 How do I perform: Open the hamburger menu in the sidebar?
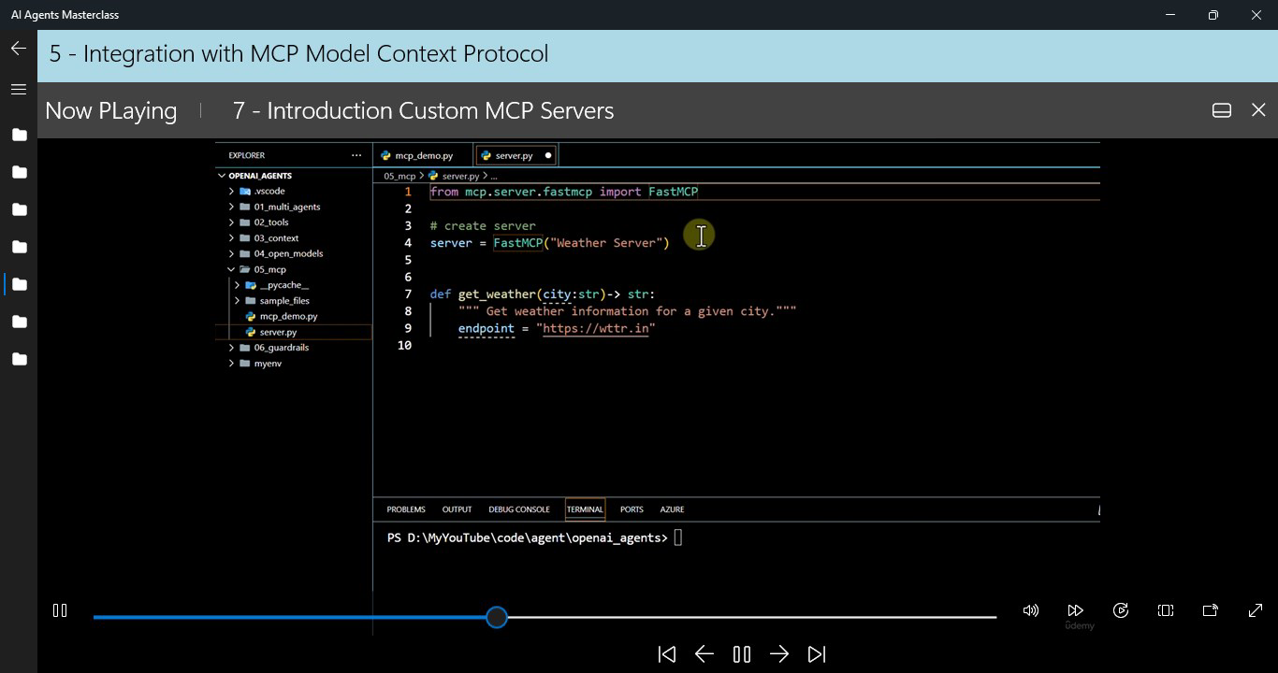point(19,90)
